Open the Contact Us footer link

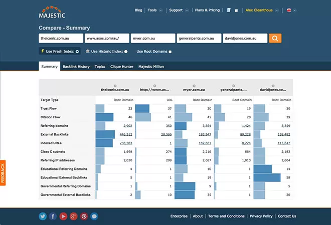287,216
